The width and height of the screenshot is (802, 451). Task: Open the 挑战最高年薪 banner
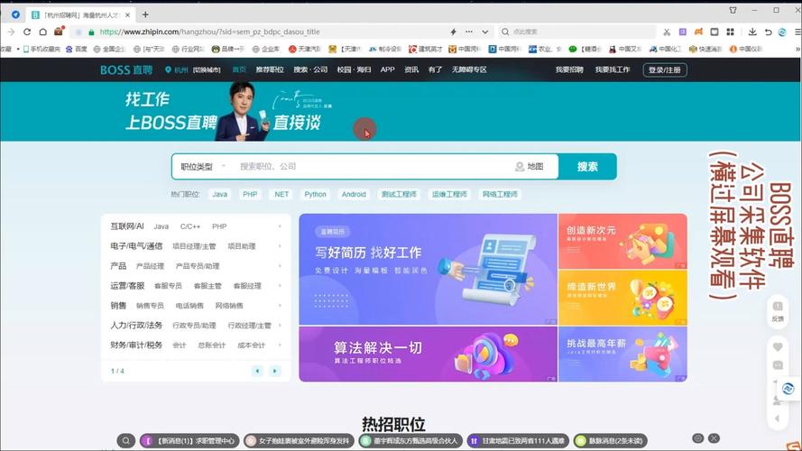coord(622,354)
